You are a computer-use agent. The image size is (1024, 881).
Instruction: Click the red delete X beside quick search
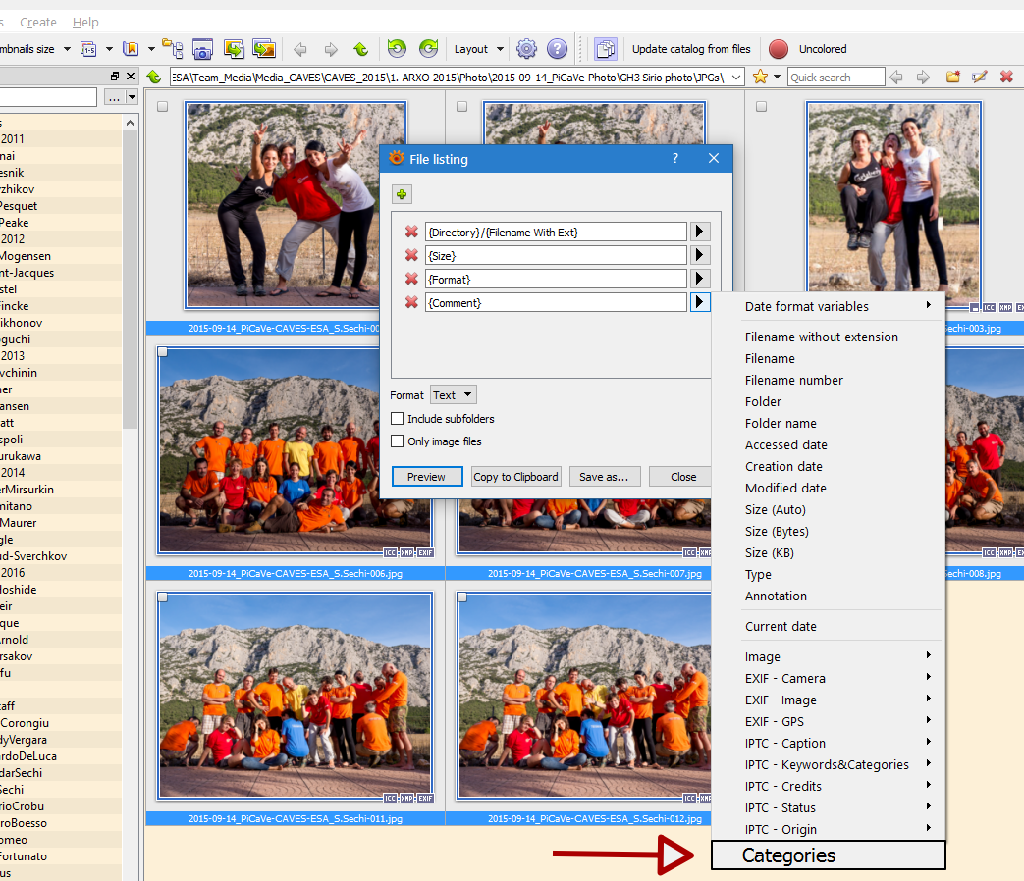pos(1006,77)
